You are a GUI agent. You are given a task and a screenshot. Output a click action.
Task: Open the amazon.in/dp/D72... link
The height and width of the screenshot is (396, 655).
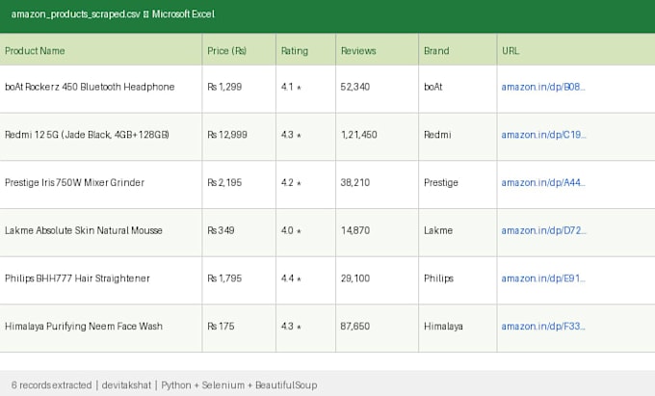point(543,230)
